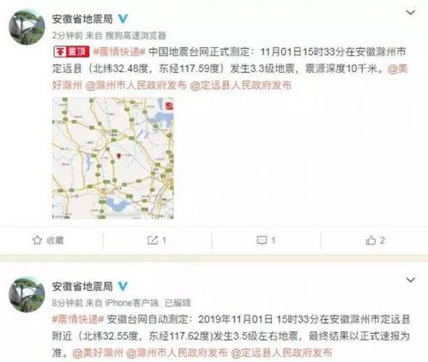This screenshot has height=362, width=428.
Task: Click 搜狗高速浏览器 source link
Action: 136,35
